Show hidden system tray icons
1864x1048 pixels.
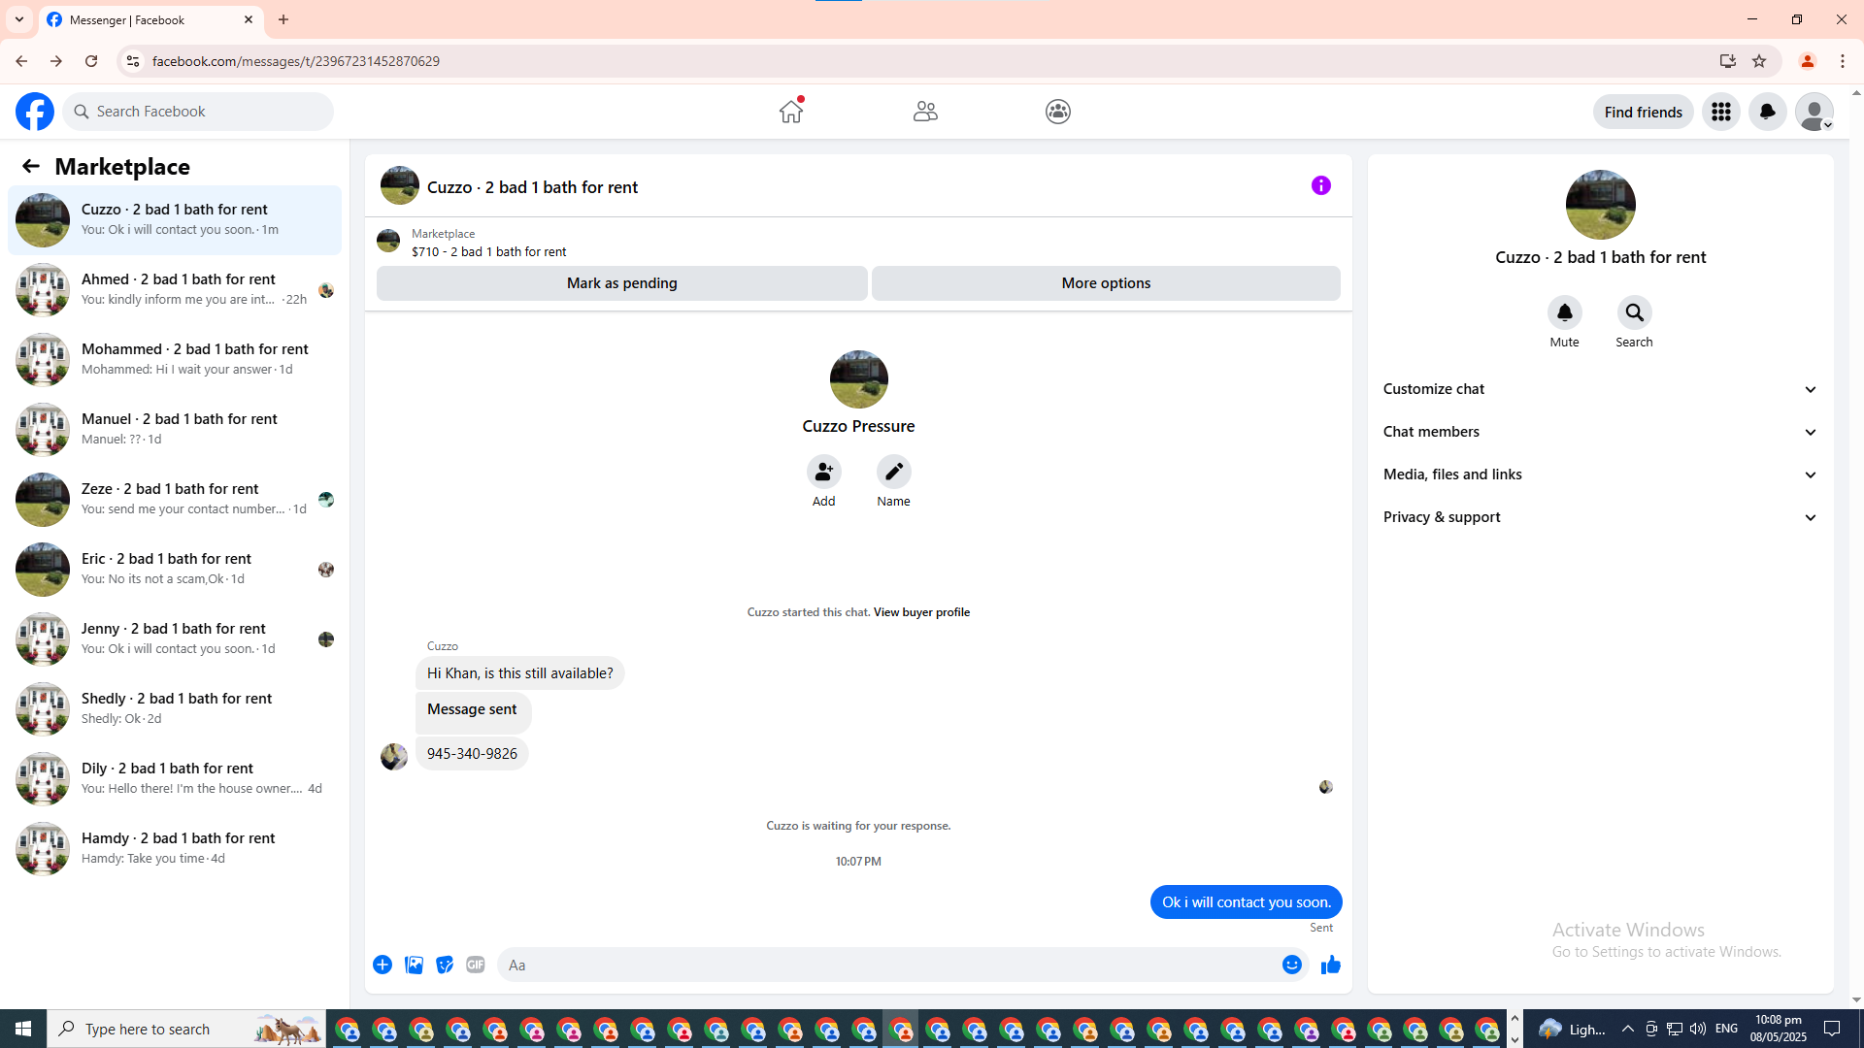click(1628, 1029)
